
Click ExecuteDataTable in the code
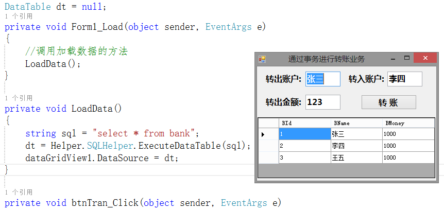click(180, 146)
